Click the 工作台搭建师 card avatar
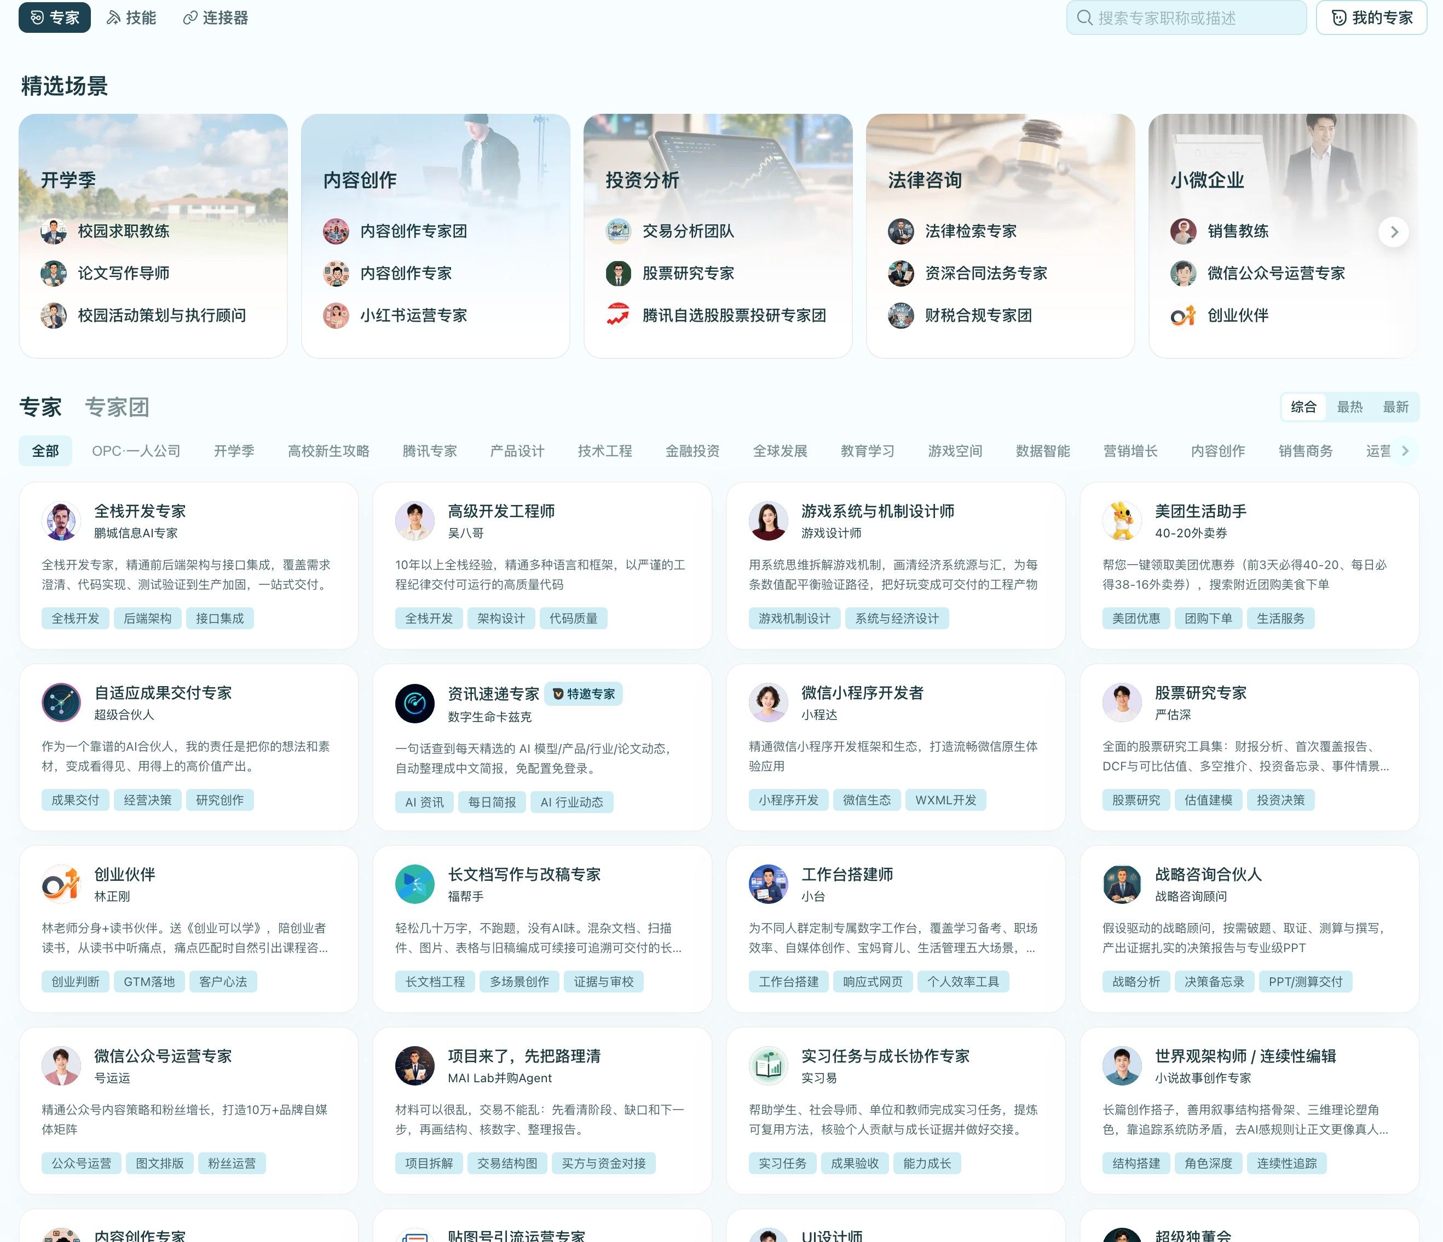The image size is (1443, 1242). pos(768,884)
